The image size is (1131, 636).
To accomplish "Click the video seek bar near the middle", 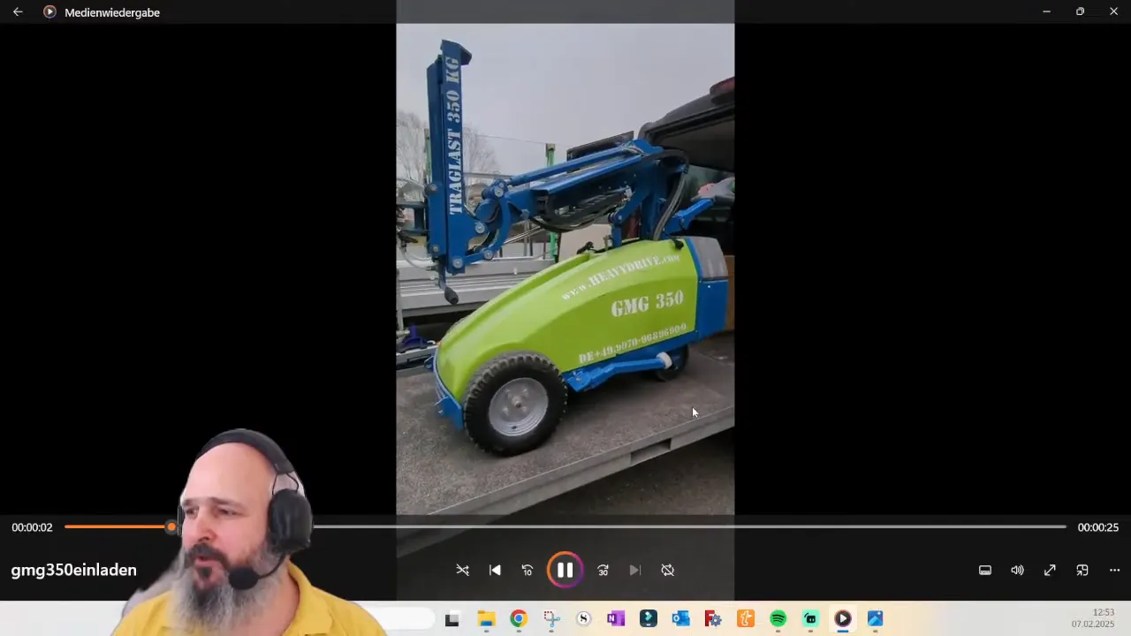I will coord(565,526).
